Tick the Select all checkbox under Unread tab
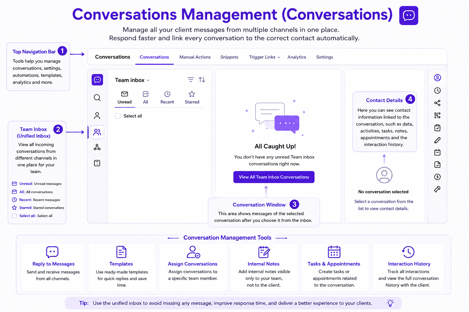Screen dimensions: 469x312 click(x=118, y=116)
